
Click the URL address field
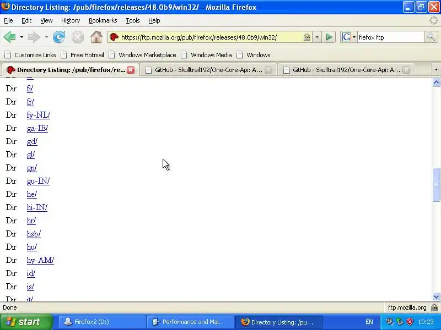point(211,37)
